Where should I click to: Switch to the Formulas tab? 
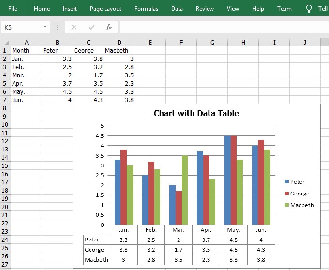(146, 9)
